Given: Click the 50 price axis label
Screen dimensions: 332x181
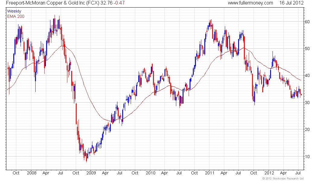Looking at the screenshot, I should [307, 49].
